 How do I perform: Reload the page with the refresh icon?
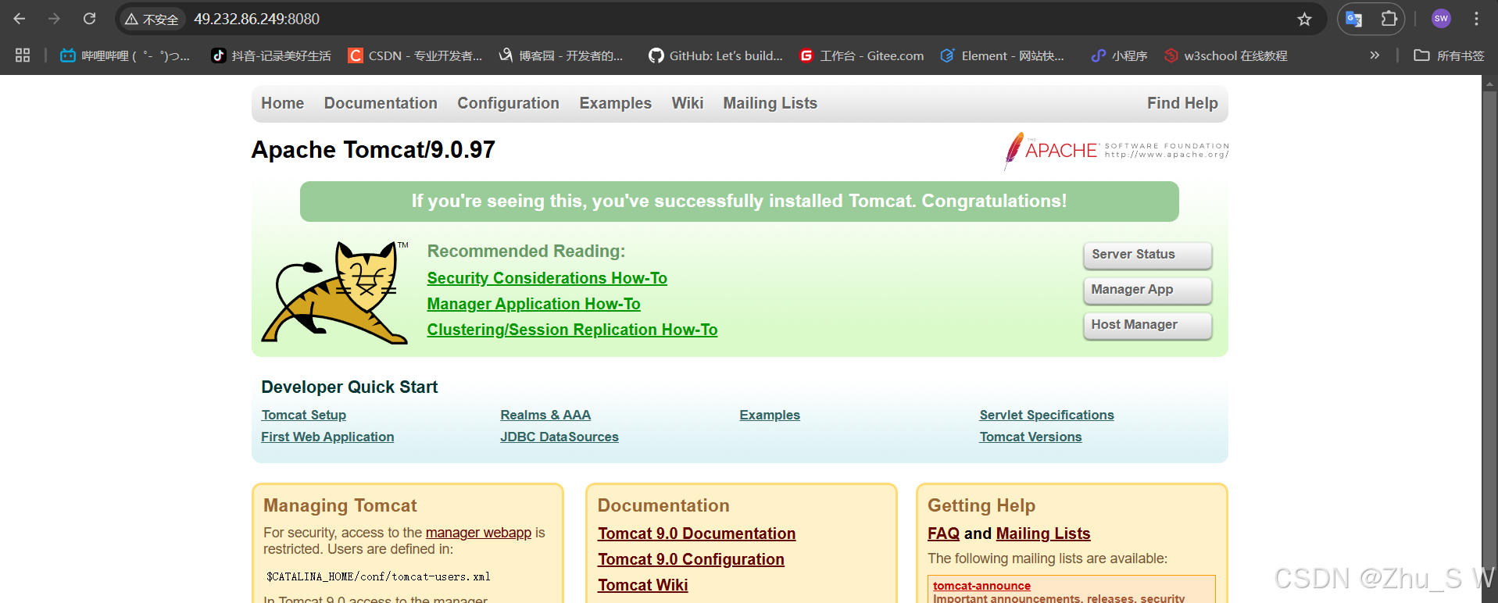pos(89,19)
